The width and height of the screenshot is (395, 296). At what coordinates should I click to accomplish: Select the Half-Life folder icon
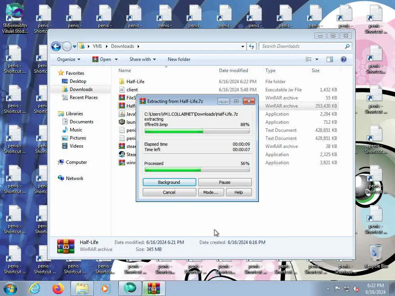(x=122, y=81)
